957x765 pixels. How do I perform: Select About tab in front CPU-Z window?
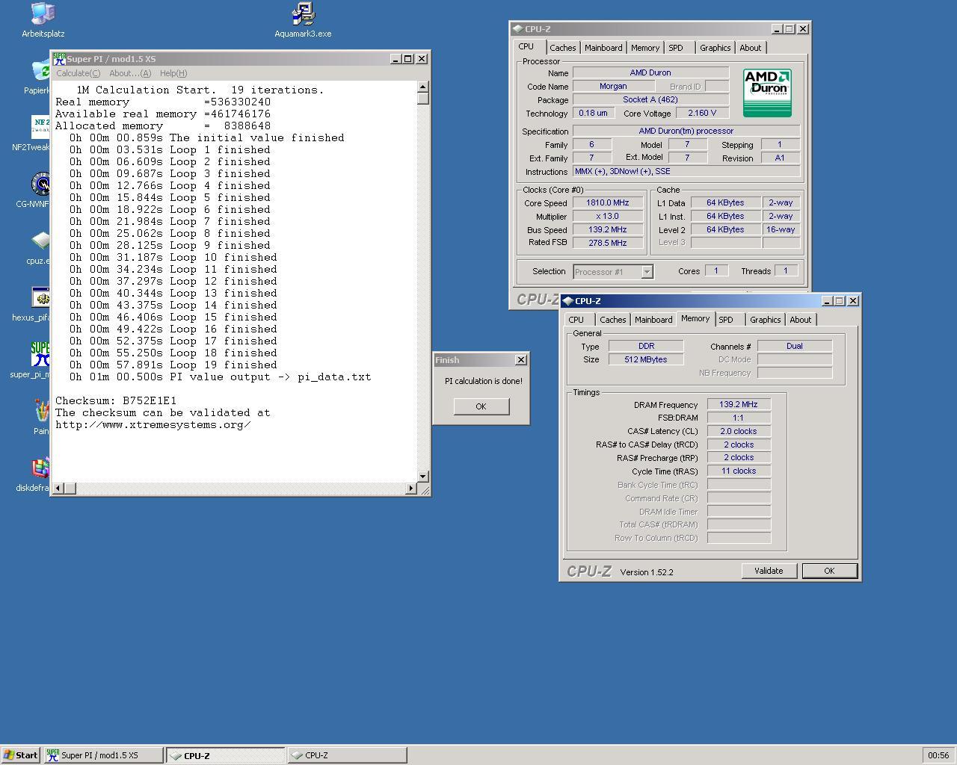pos(800,320)
